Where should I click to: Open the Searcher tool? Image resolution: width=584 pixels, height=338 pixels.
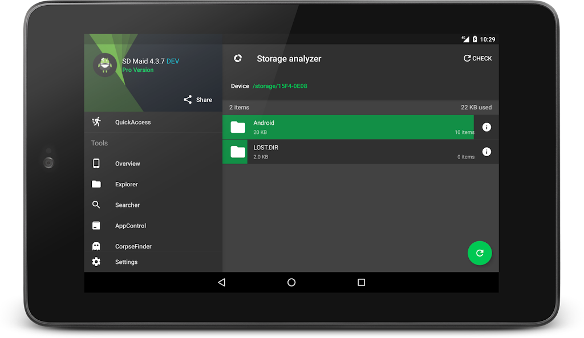[127, 205]
